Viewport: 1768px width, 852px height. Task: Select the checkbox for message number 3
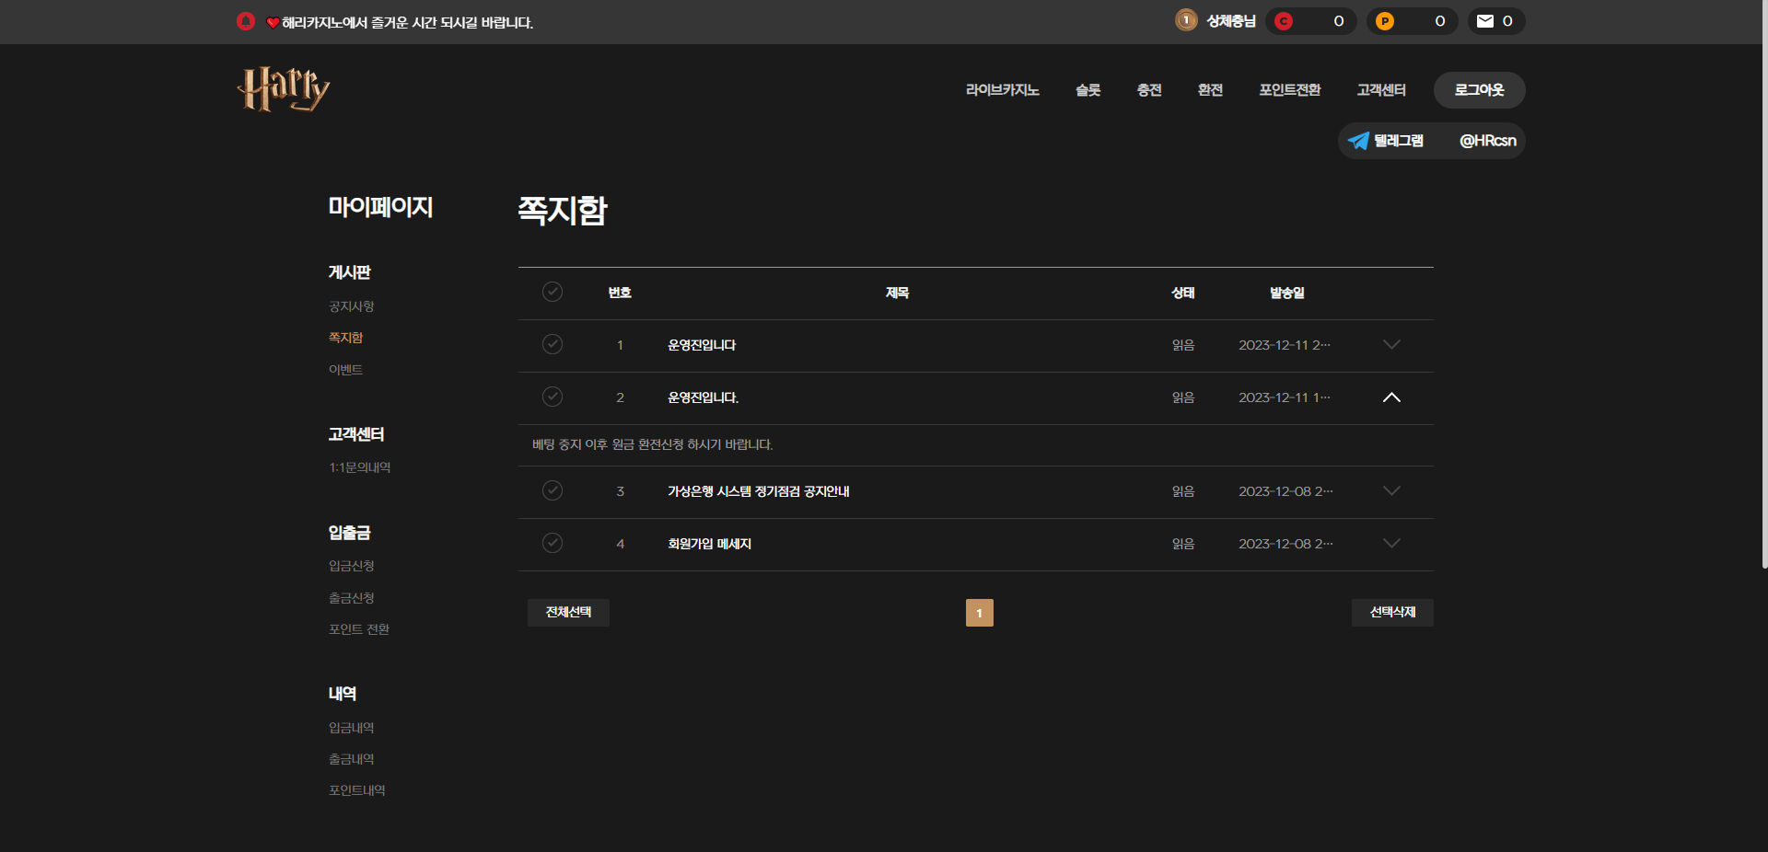click(x=552, y=490)
